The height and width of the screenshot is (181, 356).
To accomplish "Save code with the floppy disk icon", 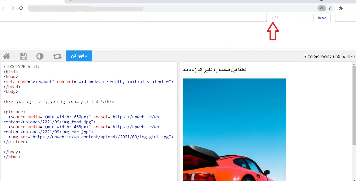I will pos(24,56).
